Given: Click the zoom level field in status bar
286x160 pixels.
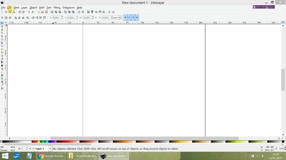Looking at the screenshot, I should tap(281, 149).
